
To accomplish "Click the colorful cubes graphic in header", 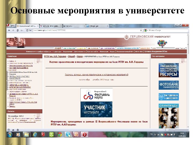I will (162, 43).
